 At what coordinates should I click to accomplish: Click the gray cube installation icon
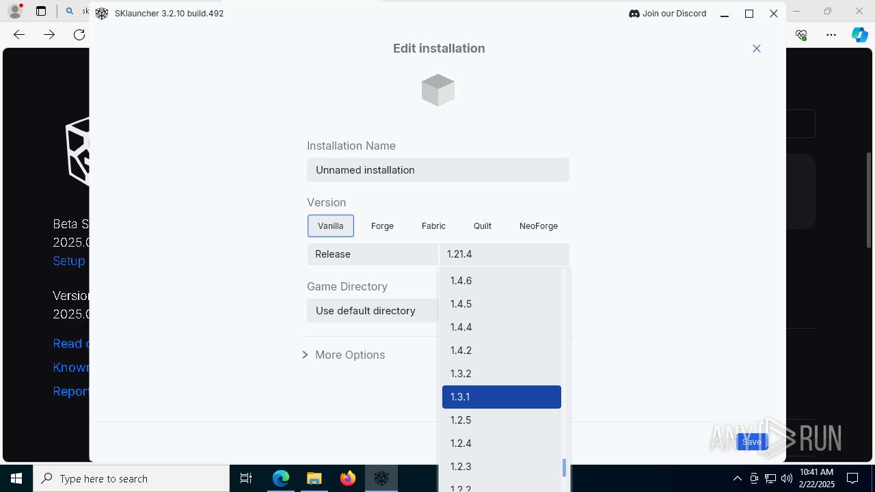pyautogui.click(x=438, y=90)
